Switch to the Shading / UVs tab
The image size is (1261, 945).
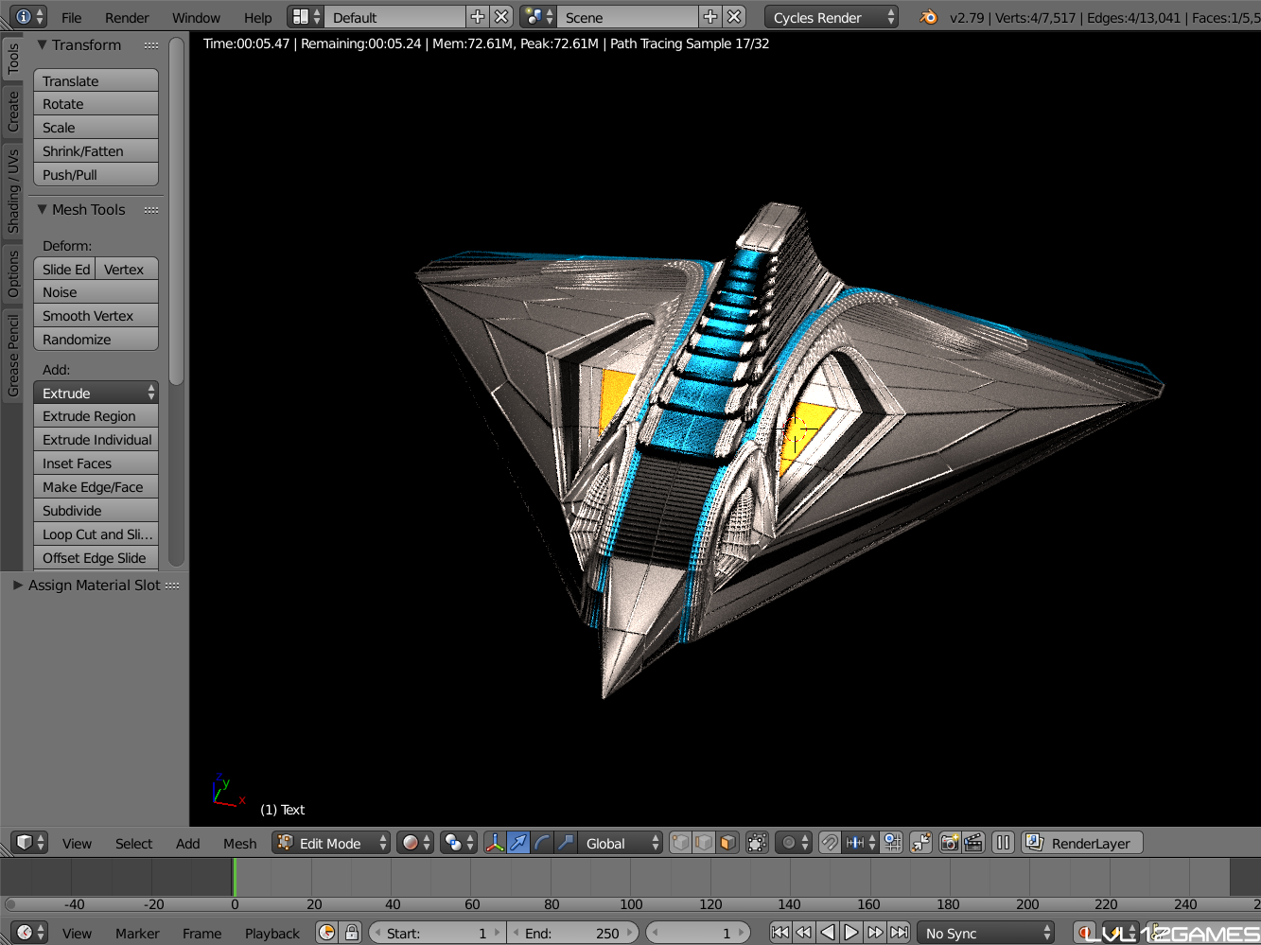[12, 190]
